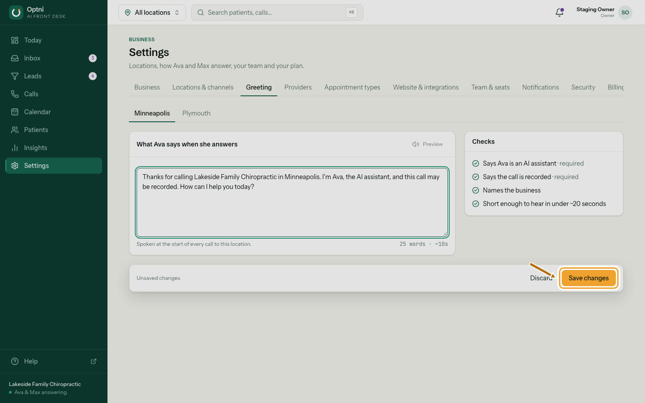Go to Appointment types tab
The width and height of the screenshot is (645, 403).
(352, 87)
